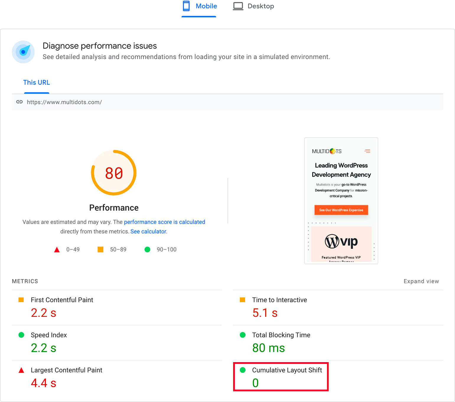This screenshot has height=402, width=455.
Task: Click the Desktop laptop icon
Action: 238,6
